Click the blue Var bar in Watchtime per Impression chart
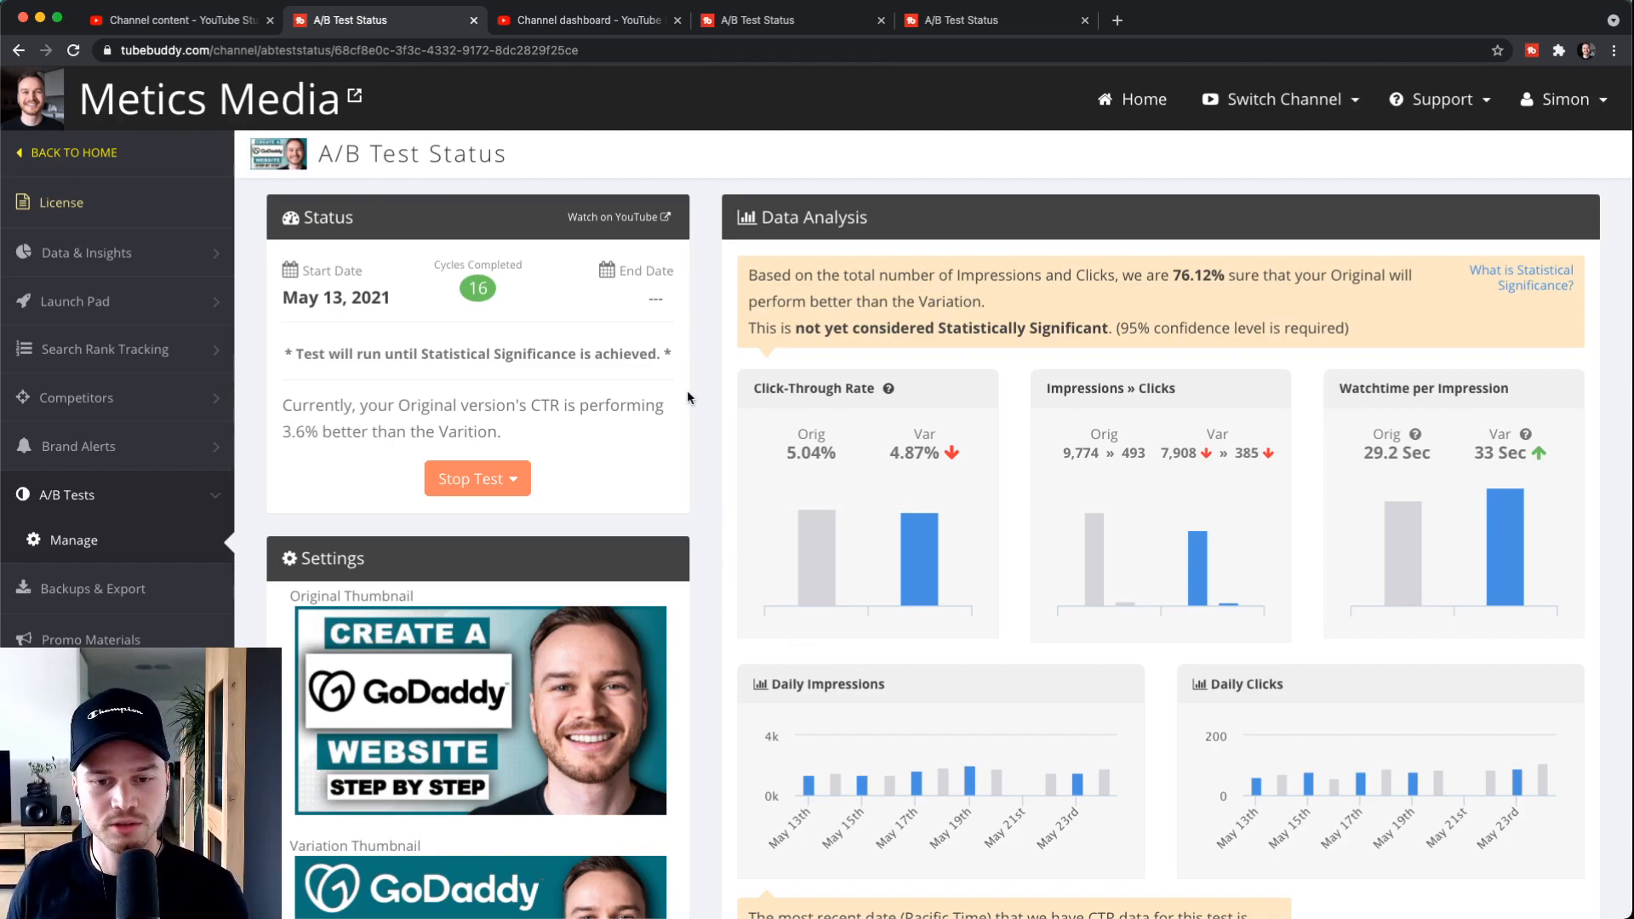 point(1505,547)
